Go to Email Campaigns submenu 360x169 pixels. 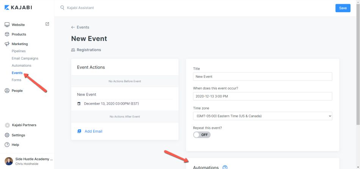[25, 58]
